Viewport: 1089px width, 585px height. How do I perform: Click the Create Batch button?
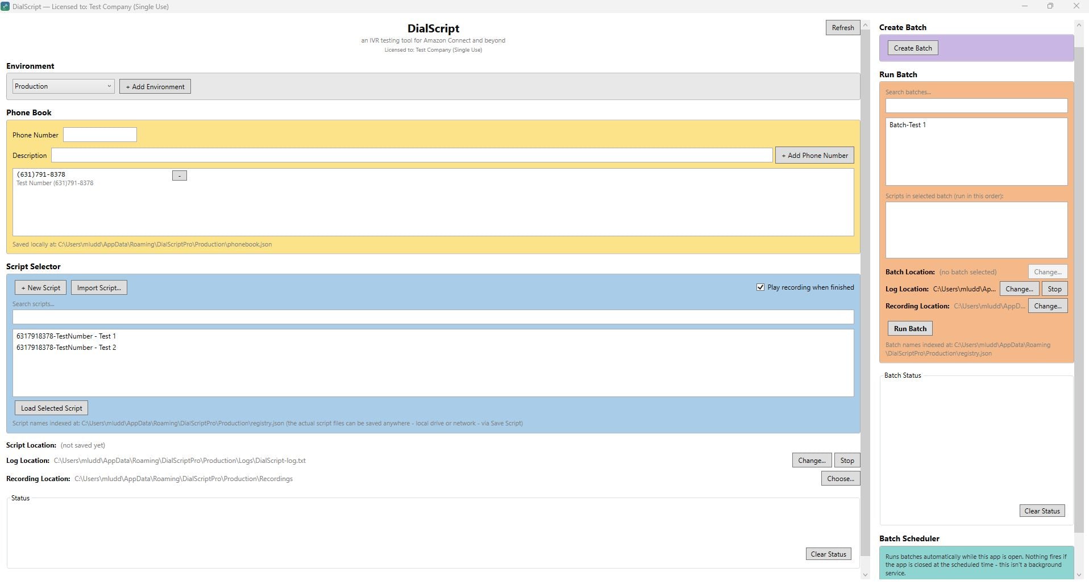pyautogui.click(x=913, y=48)
